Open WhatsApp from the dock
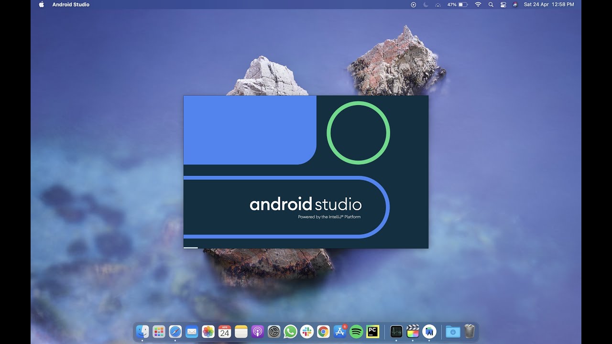 [x=290, y=331]
